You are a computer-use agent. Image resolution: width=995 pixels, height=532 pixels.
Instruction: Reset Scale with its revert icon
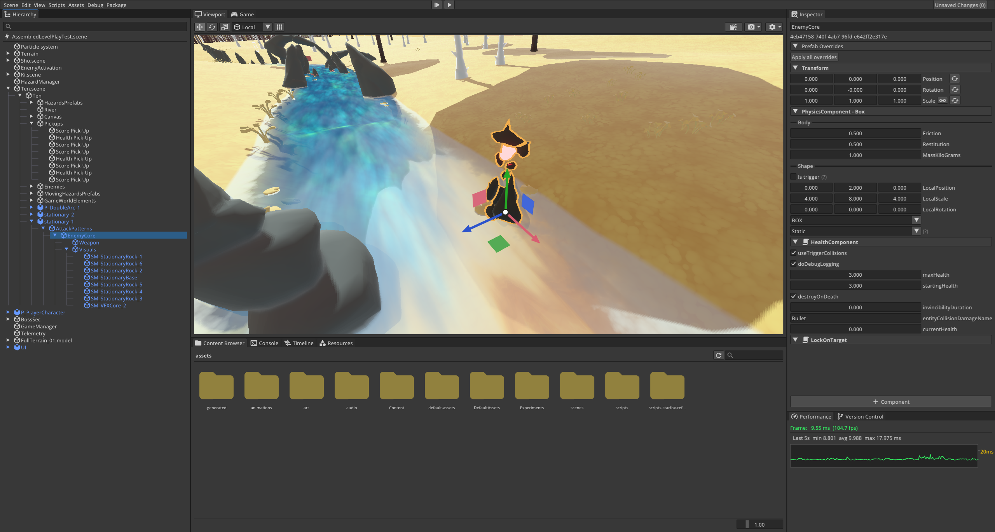pos(955,101)
